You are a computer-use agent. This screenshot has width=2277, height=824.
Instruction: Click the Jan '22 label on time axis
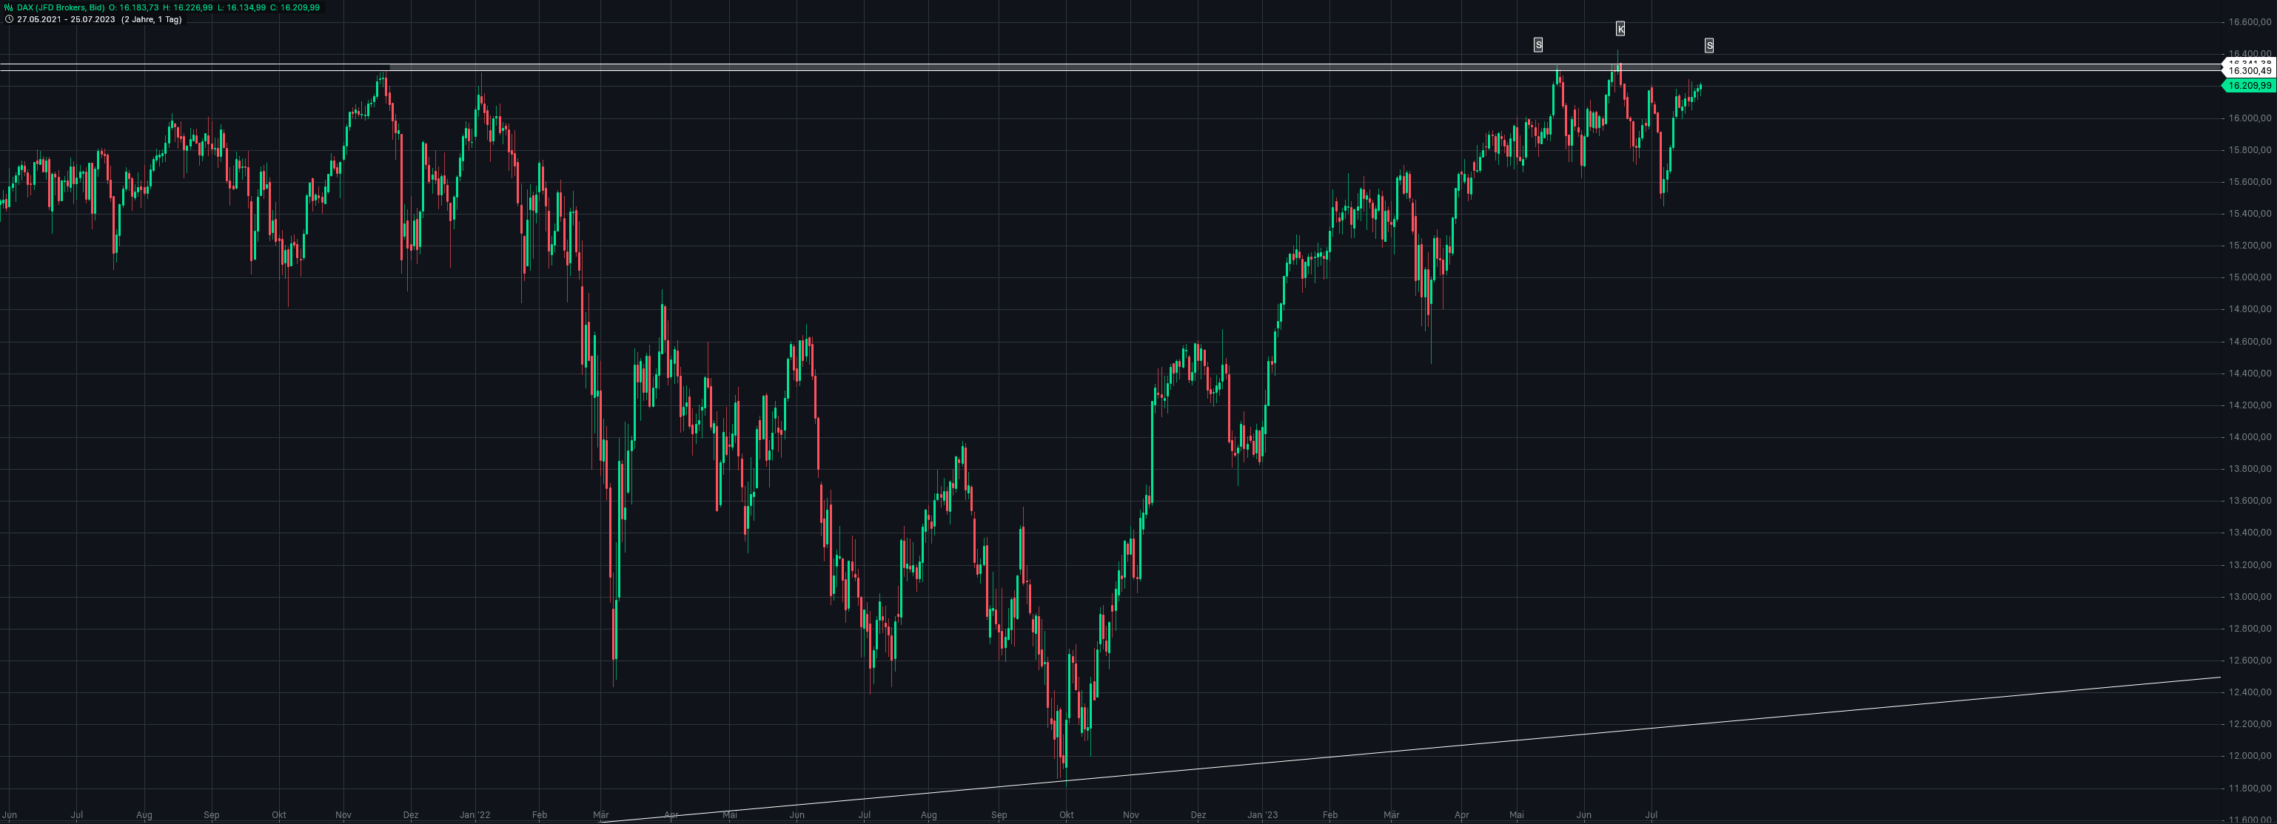pyautogui.click(x=474, y=815)
